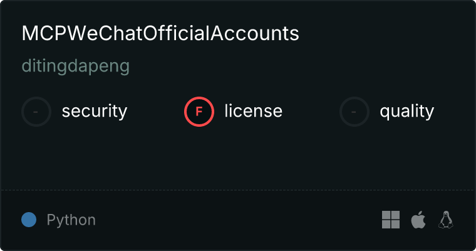Click the red F license grade badge
Viewport: 476px width, 251px height.
pos(199,112)
